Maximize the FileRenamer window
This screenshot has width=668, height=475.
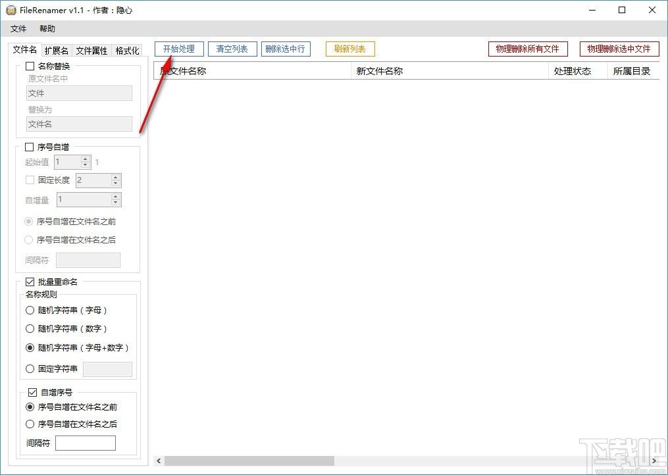click(622, 11)
